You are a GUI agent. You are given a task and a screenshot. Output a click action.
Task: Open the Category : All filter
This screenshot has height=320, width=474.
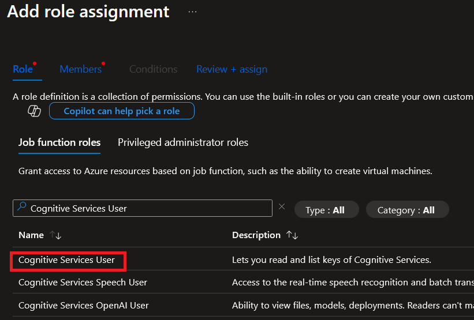pos(408,209)
